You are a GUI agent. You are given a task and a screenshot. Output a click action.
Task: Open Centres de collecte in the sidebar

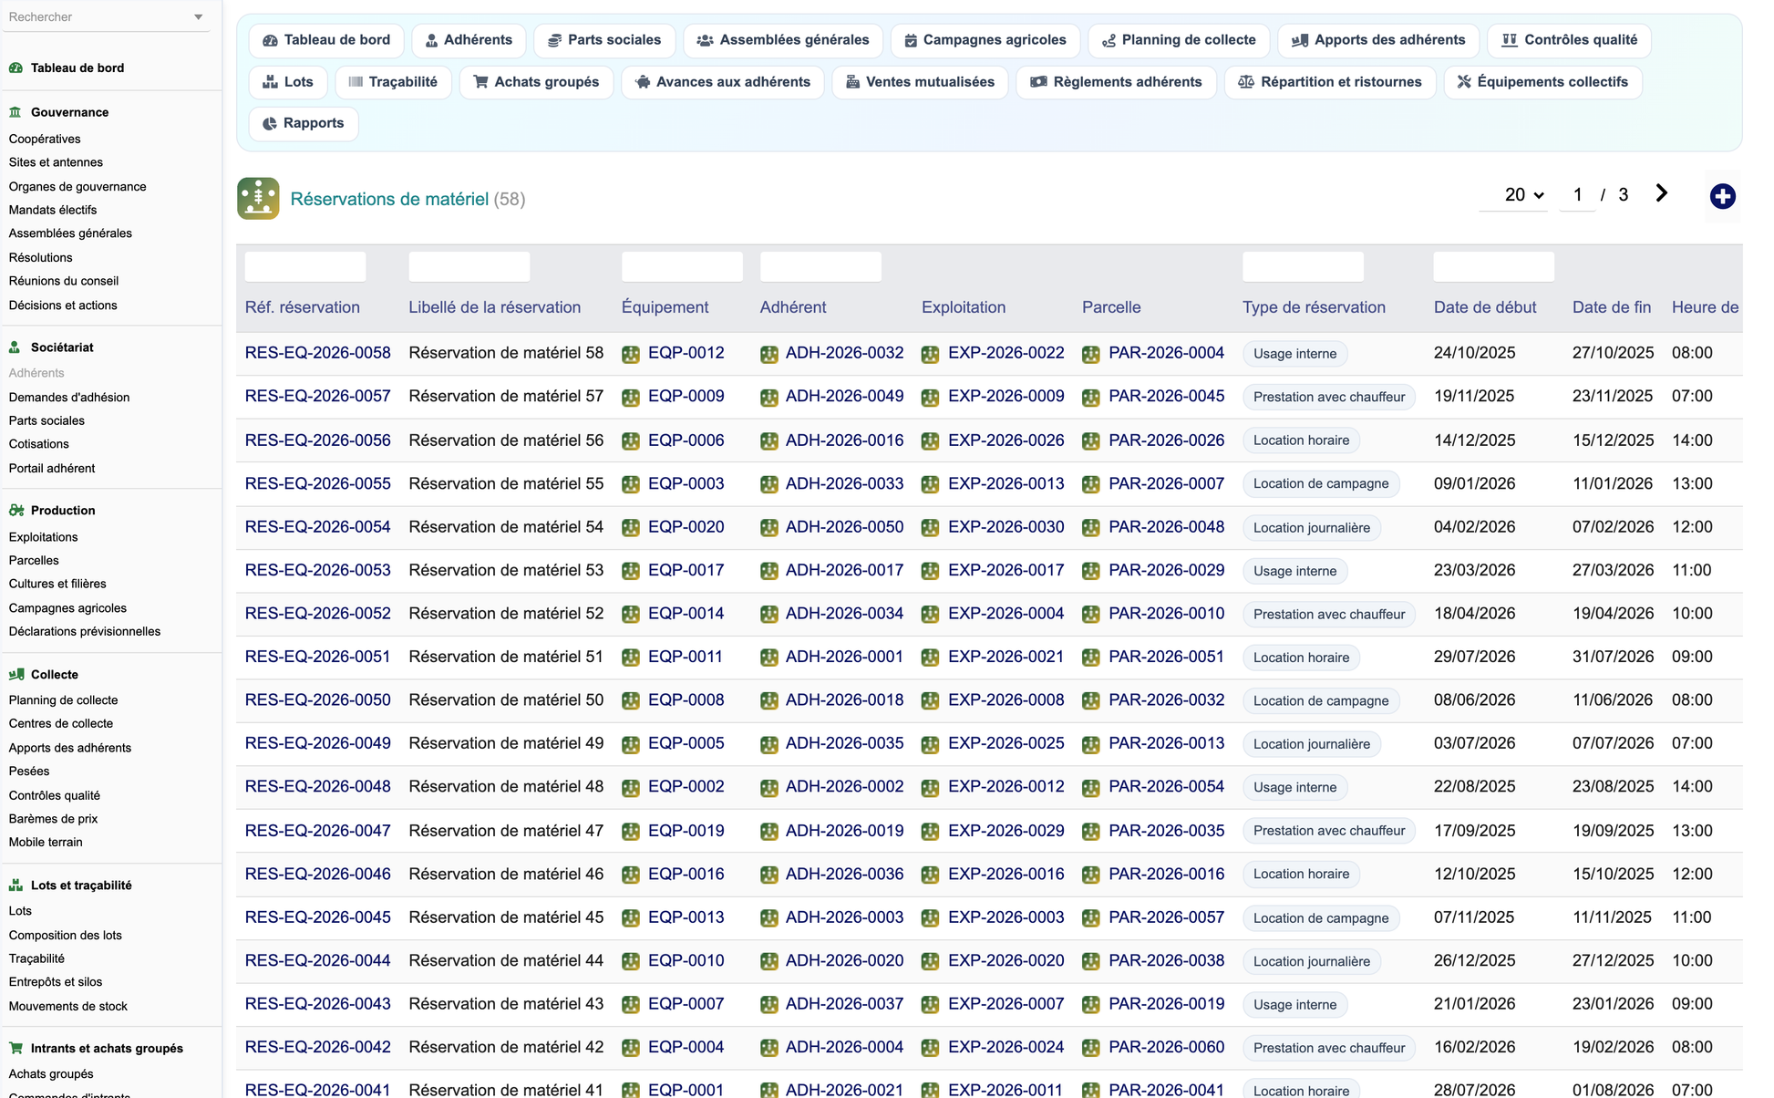61,724
